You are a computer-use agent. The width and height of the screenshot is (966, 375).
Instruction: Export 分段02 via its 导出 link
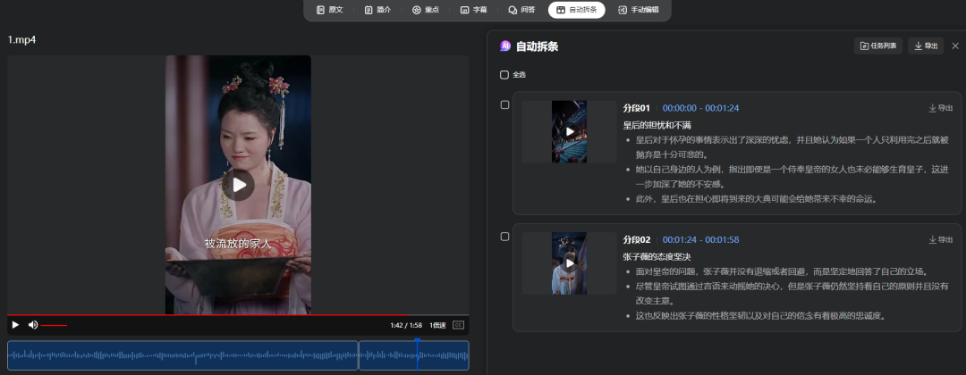pyautogui.click(x=941, y=240)
